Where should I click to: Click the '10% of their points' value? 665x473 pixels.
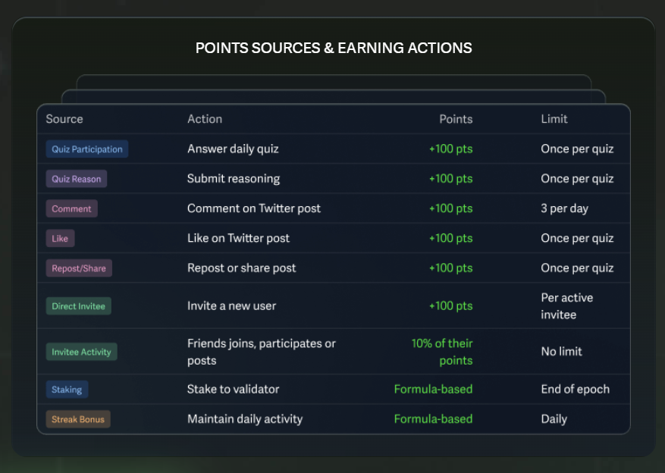[442, 352]
